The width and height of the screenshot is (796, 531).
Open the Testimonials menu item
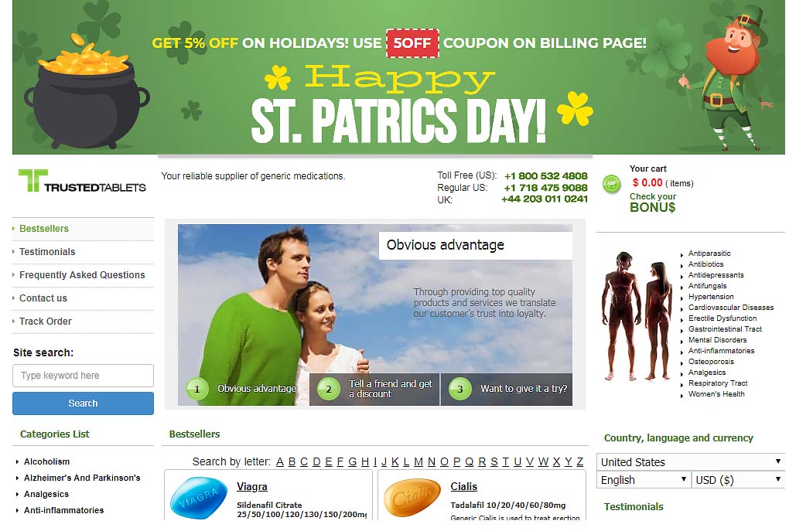click(47, 252)
